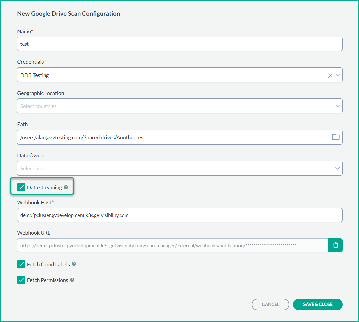Expand the Credentials dropdown arrow
Screen dimensions: 359x322
[338, 75]
